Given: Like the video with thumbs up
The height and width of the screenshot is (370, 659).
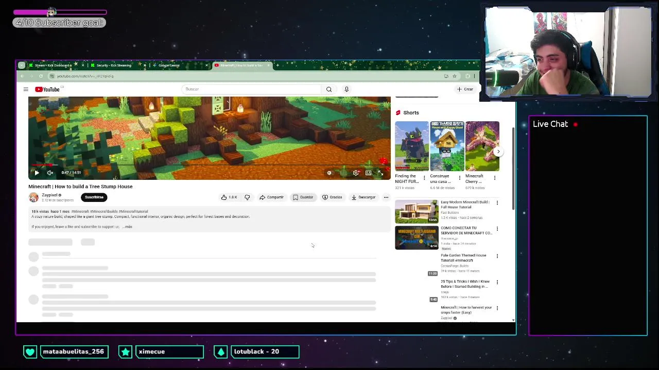Looking at the screenshot, I should [230, 197].
